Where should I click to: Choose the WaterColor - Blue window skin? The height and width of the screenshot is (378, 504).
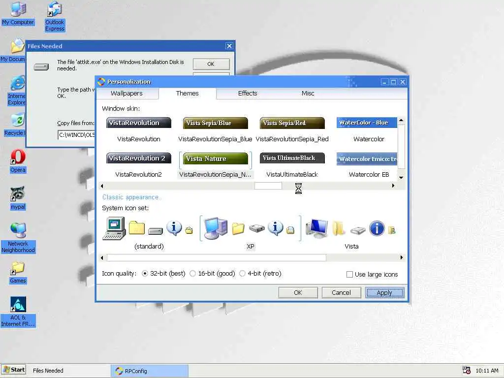click(x=367, y=123)
